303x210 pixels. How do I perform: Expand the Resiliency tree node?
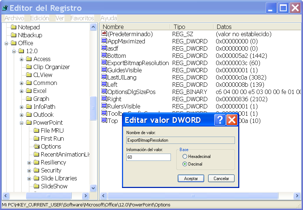pyautogui.click(x=29, y=163)
